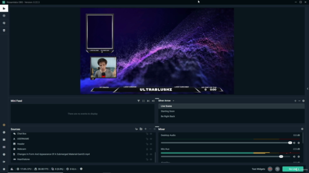Select the Hearthstone game capture source
The height and width of the screenshot is (173, 309).
pyautogui.click(x=83, y=159)
